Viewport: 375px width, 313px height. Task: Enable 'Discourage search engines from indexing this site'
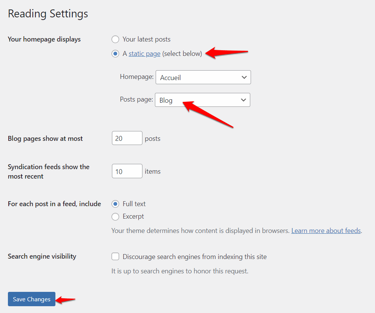pos(115,256)
